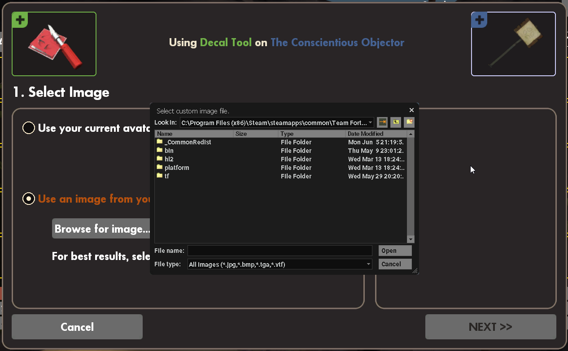Viewport: 568px width, 351px height.
Task: Click the 'Mon Jun 5 21:19' date cell
Action: tap(376, 142)
